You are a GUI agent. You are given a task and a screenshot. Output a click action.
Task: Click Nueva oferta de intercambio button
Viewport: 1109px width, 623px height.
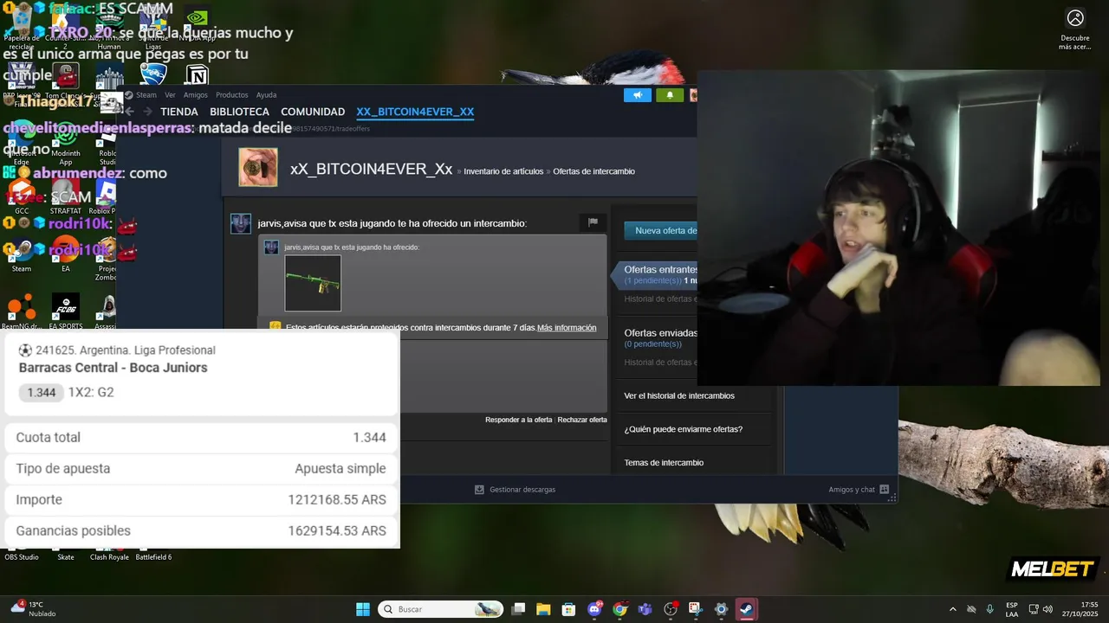[661, 230]
